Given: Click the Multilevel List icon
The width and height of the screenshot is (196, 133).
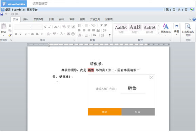Looking at the screenshot, I should (93, 25).
